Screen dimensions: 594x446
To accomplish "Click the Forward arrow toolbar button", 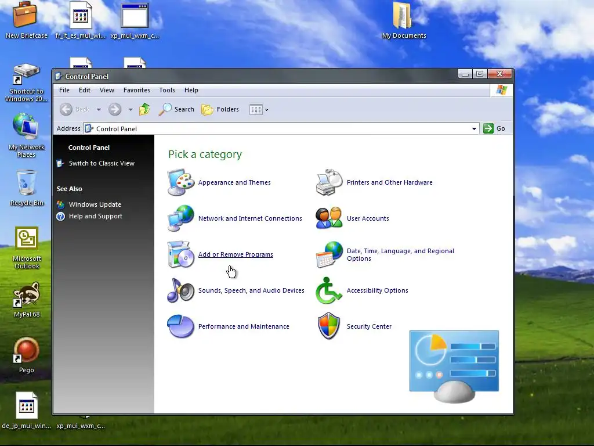I will [115, 109].
